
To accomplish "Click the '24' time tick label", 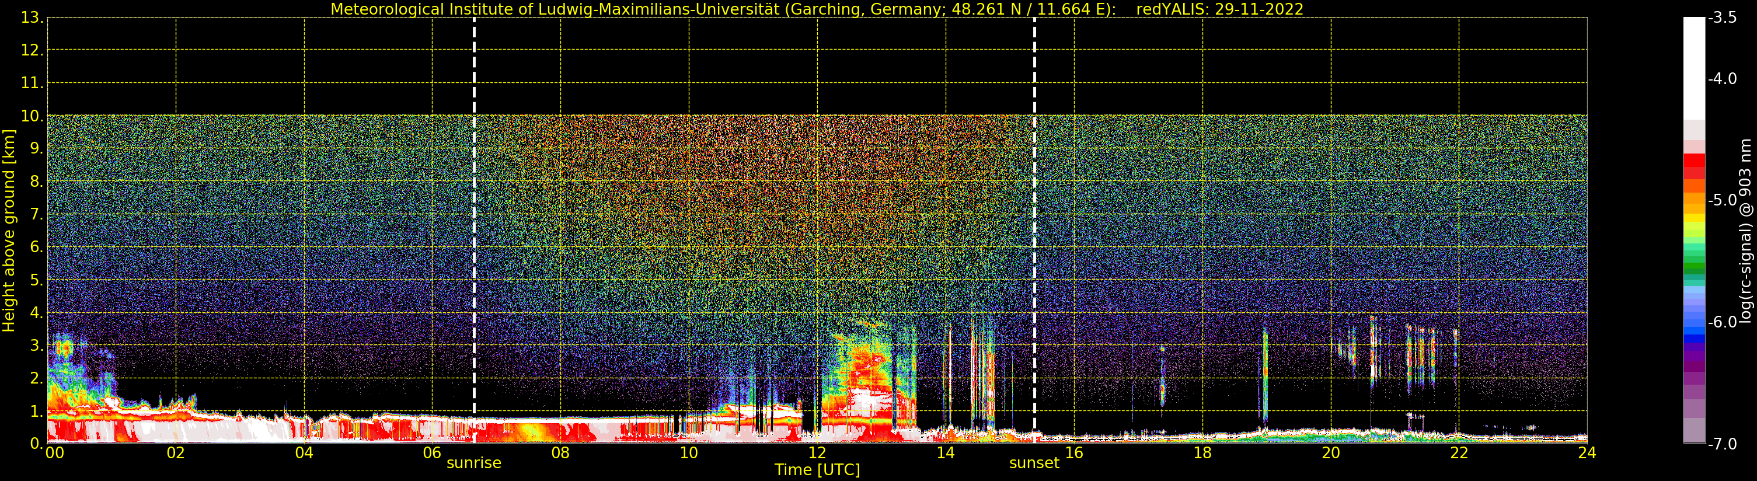I will (x=1587, y=453).
